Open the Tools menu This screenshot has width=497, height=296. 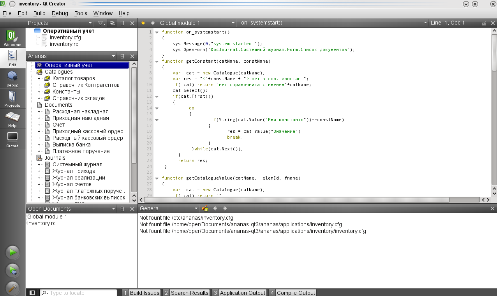click(x=81, y=13)
